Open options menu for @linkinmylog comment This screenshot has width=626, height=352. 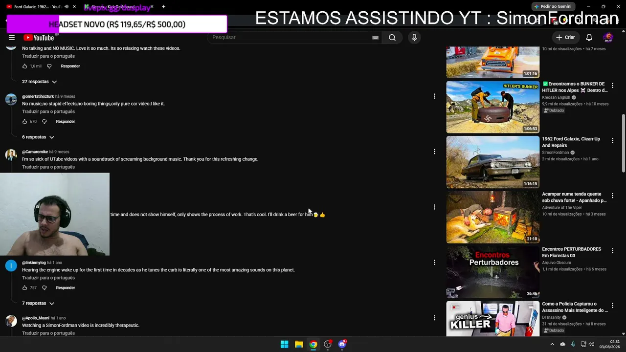434,263
